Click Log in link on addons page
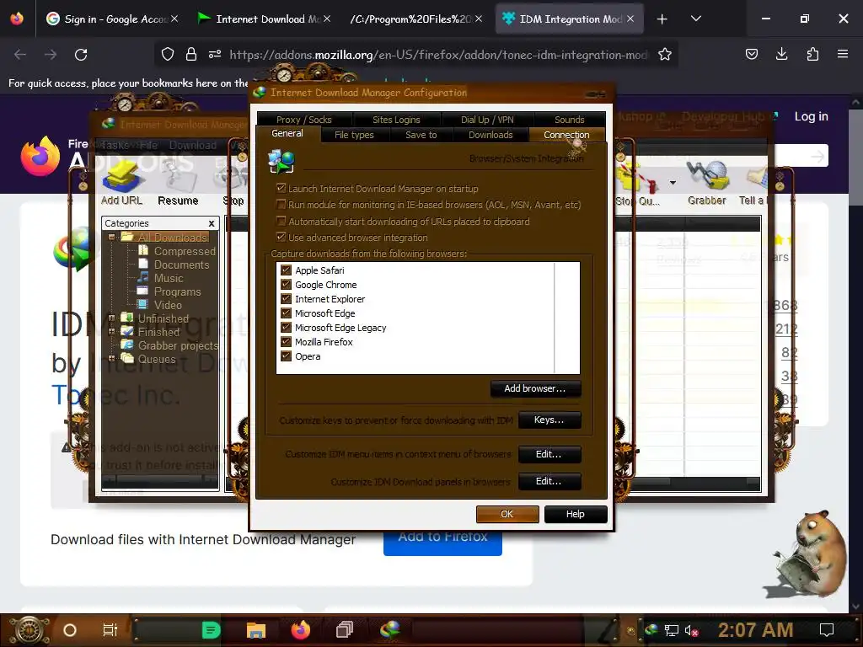863x647 pixels. point(811,116)
